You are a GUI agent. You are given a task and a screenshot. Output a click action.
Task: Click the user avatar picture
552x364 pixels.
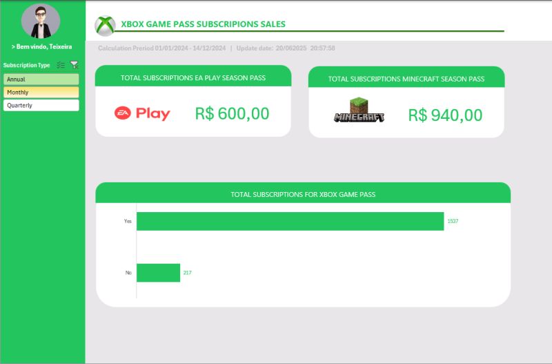41,21
